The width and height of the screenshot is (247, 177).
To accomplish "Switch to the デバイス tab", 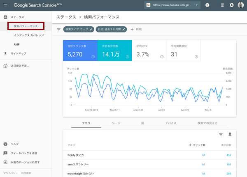I will tap(171, 123).
